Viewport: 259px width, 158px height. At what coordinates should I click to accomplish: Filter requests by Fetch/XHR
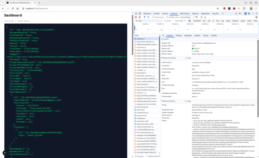[x=197, y=21]
